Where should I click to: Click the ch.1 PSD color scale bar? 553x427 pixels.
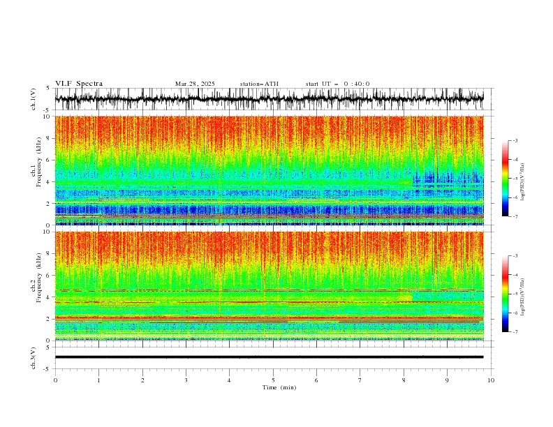tap(505, 179)
